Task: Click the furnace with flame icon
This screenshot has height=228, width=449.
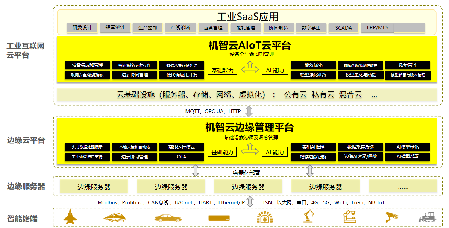Action: tap(264, 217)
